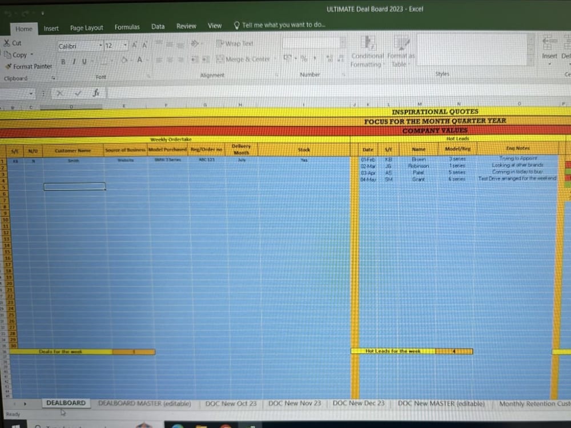571x428 pixels.
Task: Expand the Copy options arrow
Action: click(x=32, y=55)
